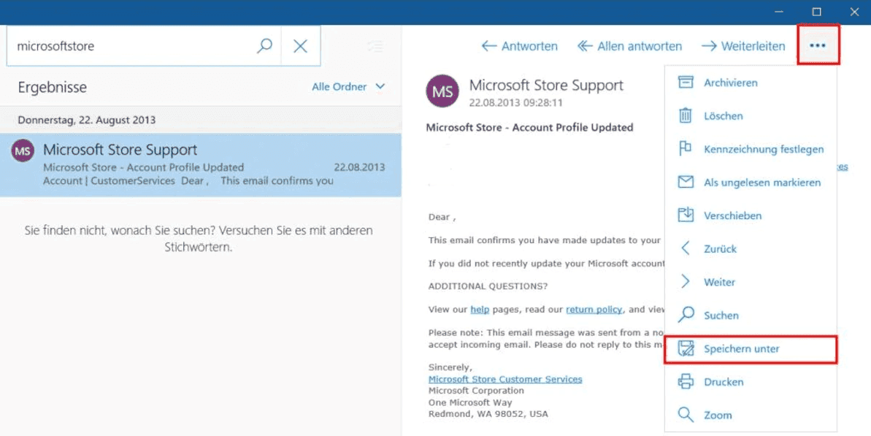Click the search magnifier icon
The height and width of the screenshot is (436, 871).
click(x=264, y=46)
